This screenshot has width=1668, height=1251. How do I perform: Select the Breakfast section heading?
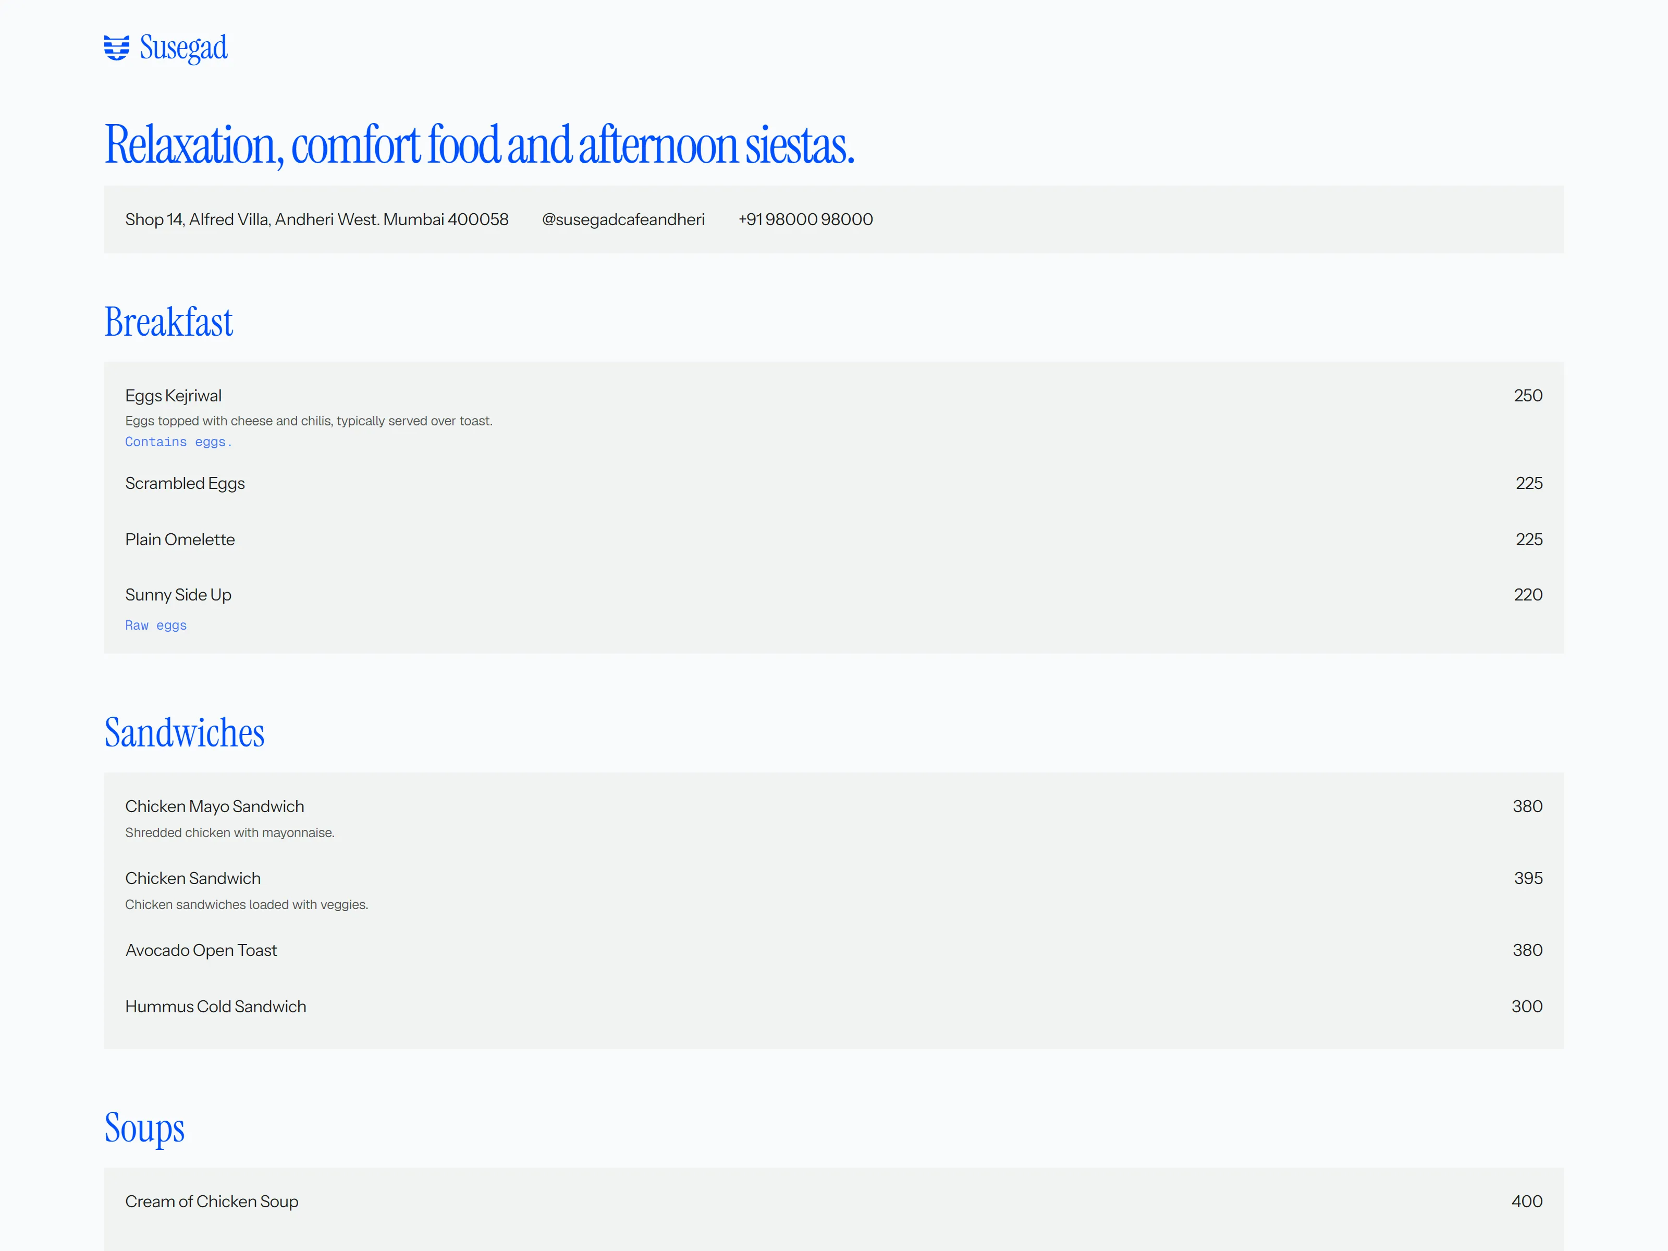coord(168,322)
